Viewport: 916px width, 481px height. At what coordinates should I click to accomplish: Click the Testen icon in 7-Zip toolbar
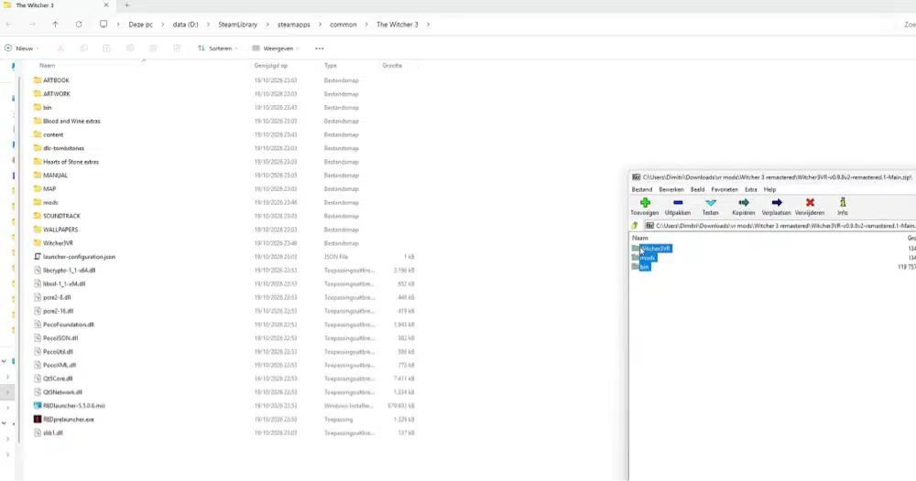[711, 203]
